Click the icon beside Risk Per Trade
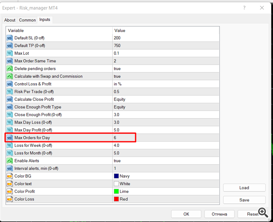The image size is (273, 222). 9,92
